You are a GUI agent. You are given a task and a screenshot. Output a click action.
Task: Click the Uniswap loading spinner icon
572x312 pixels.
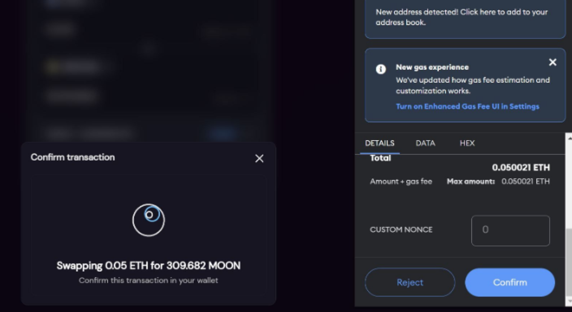click(x=149, y=220)
